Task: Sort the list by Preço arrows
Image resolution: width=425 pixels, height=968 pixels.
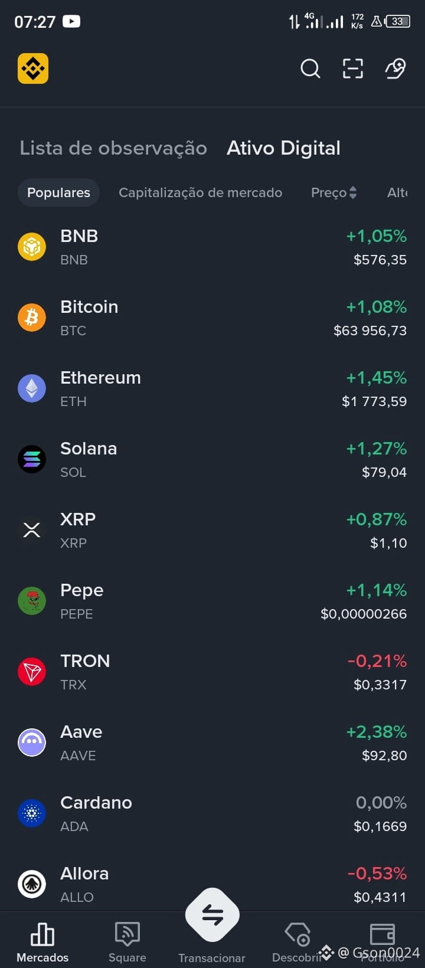Action: tap(352, 192)
